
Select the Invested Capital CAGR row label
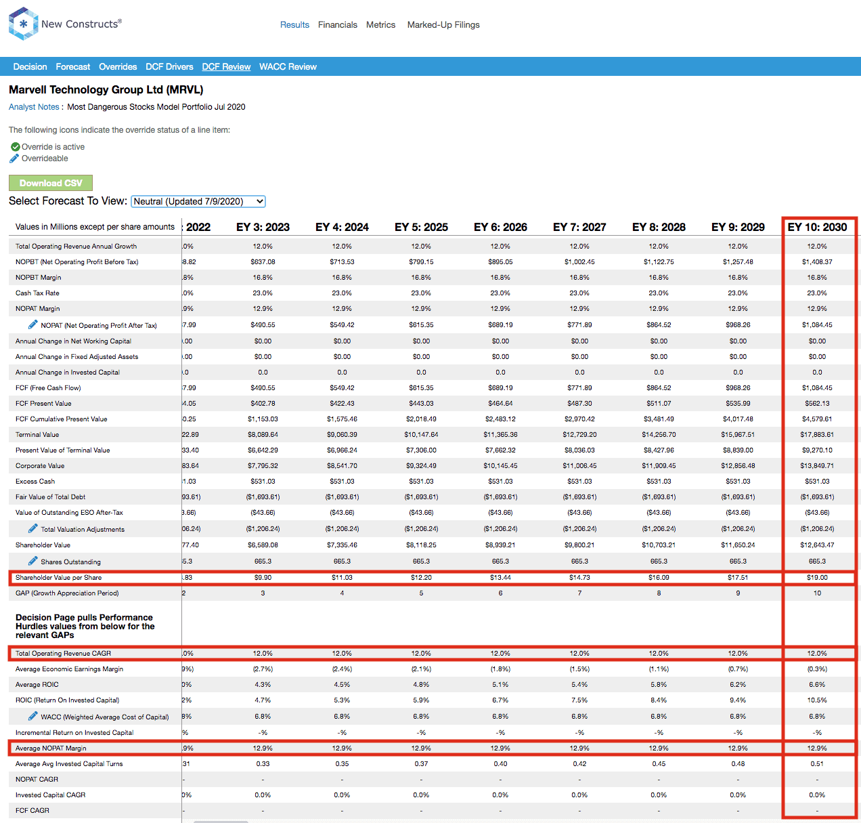50,795
